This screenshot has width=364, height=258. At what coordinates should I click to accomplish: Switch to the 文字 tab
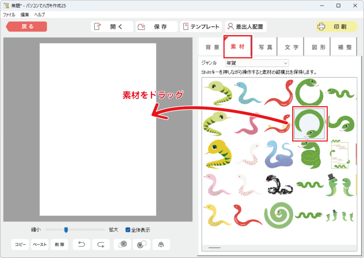(291, 47)
